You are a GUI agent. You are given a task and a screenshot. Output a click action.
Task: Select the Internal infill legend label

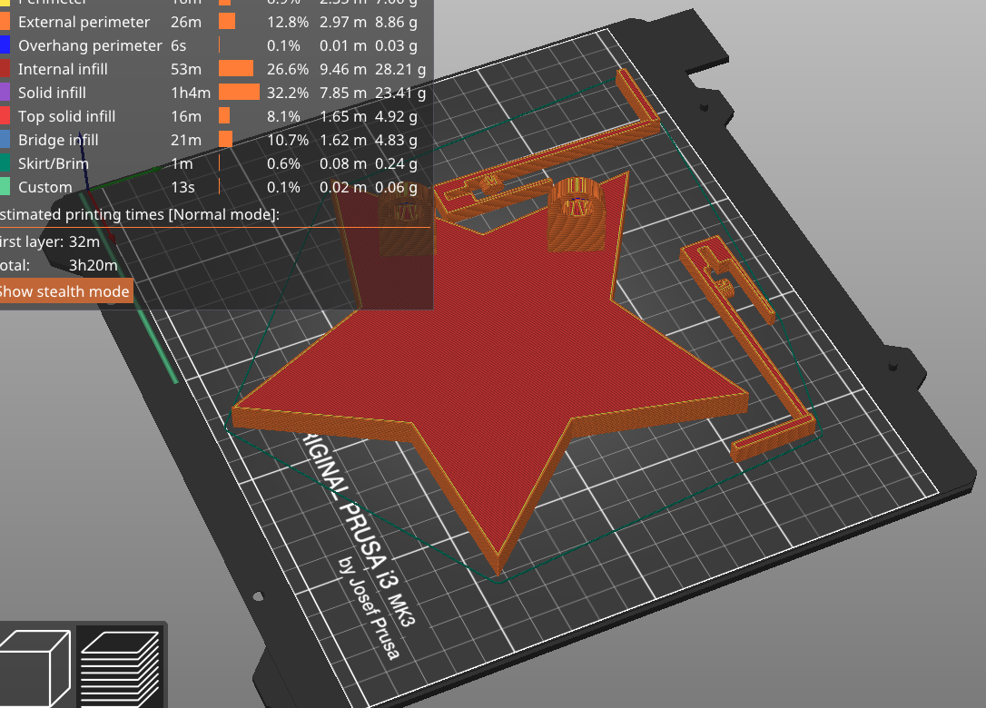[x=63, y=69]
